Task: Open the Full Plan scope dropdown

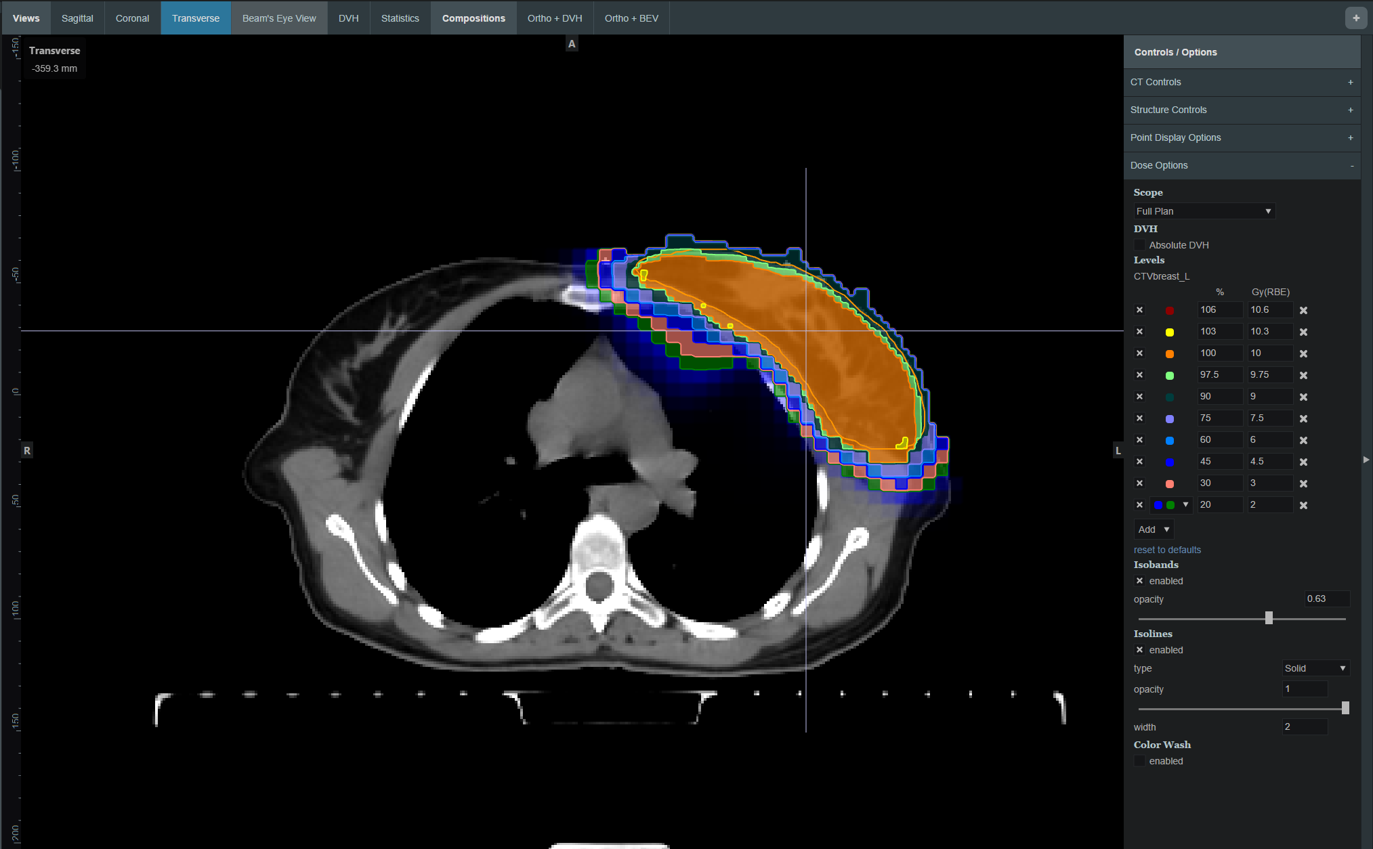Action: click(x=1204, y=211)
